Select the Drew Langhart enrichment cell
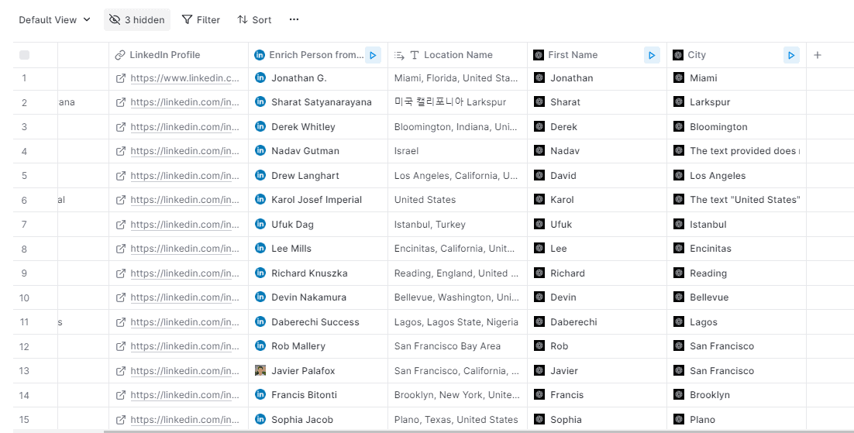The width and height of the screenshot is (854, 433). 318,175
